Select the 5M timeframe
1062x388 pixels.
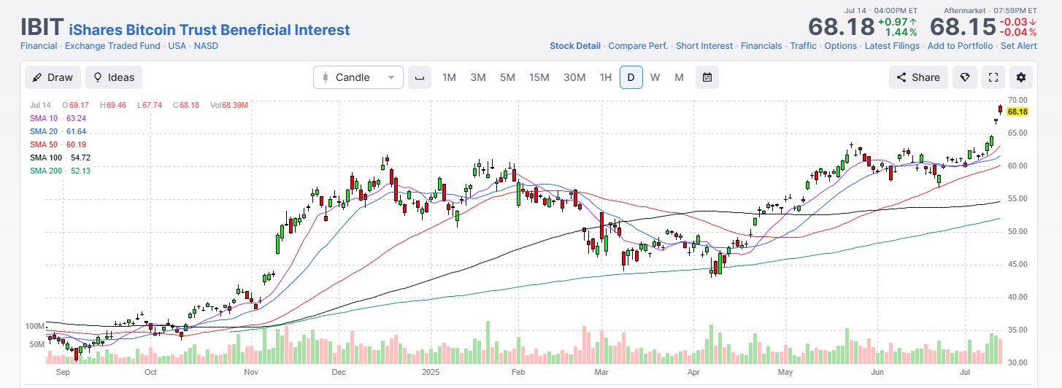coord(507,77)
